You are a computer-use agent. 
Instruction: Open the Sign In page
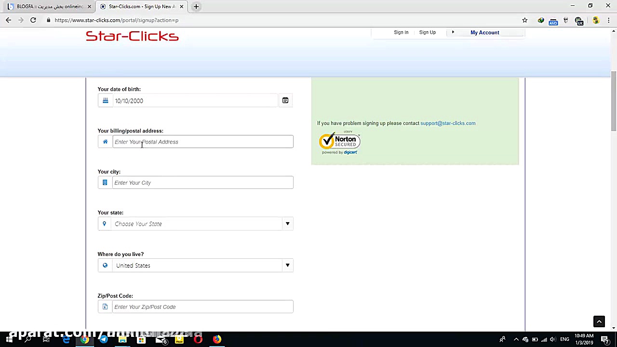(401, 32)
